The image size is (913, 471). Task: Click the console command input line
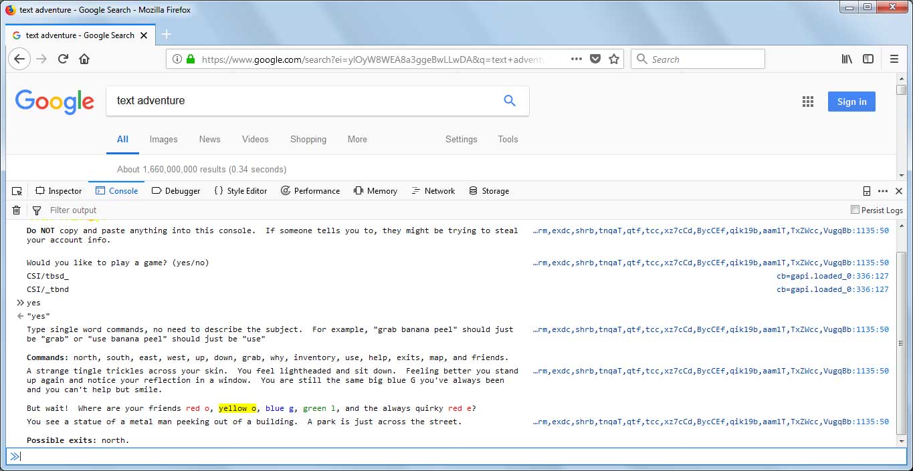coord(456,456)
